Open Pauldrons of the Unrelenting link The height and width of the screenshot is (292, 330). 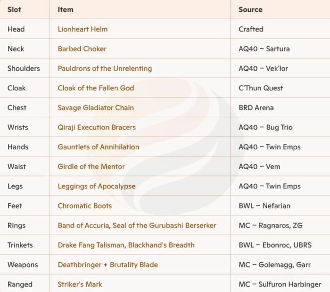pos(105,68)
